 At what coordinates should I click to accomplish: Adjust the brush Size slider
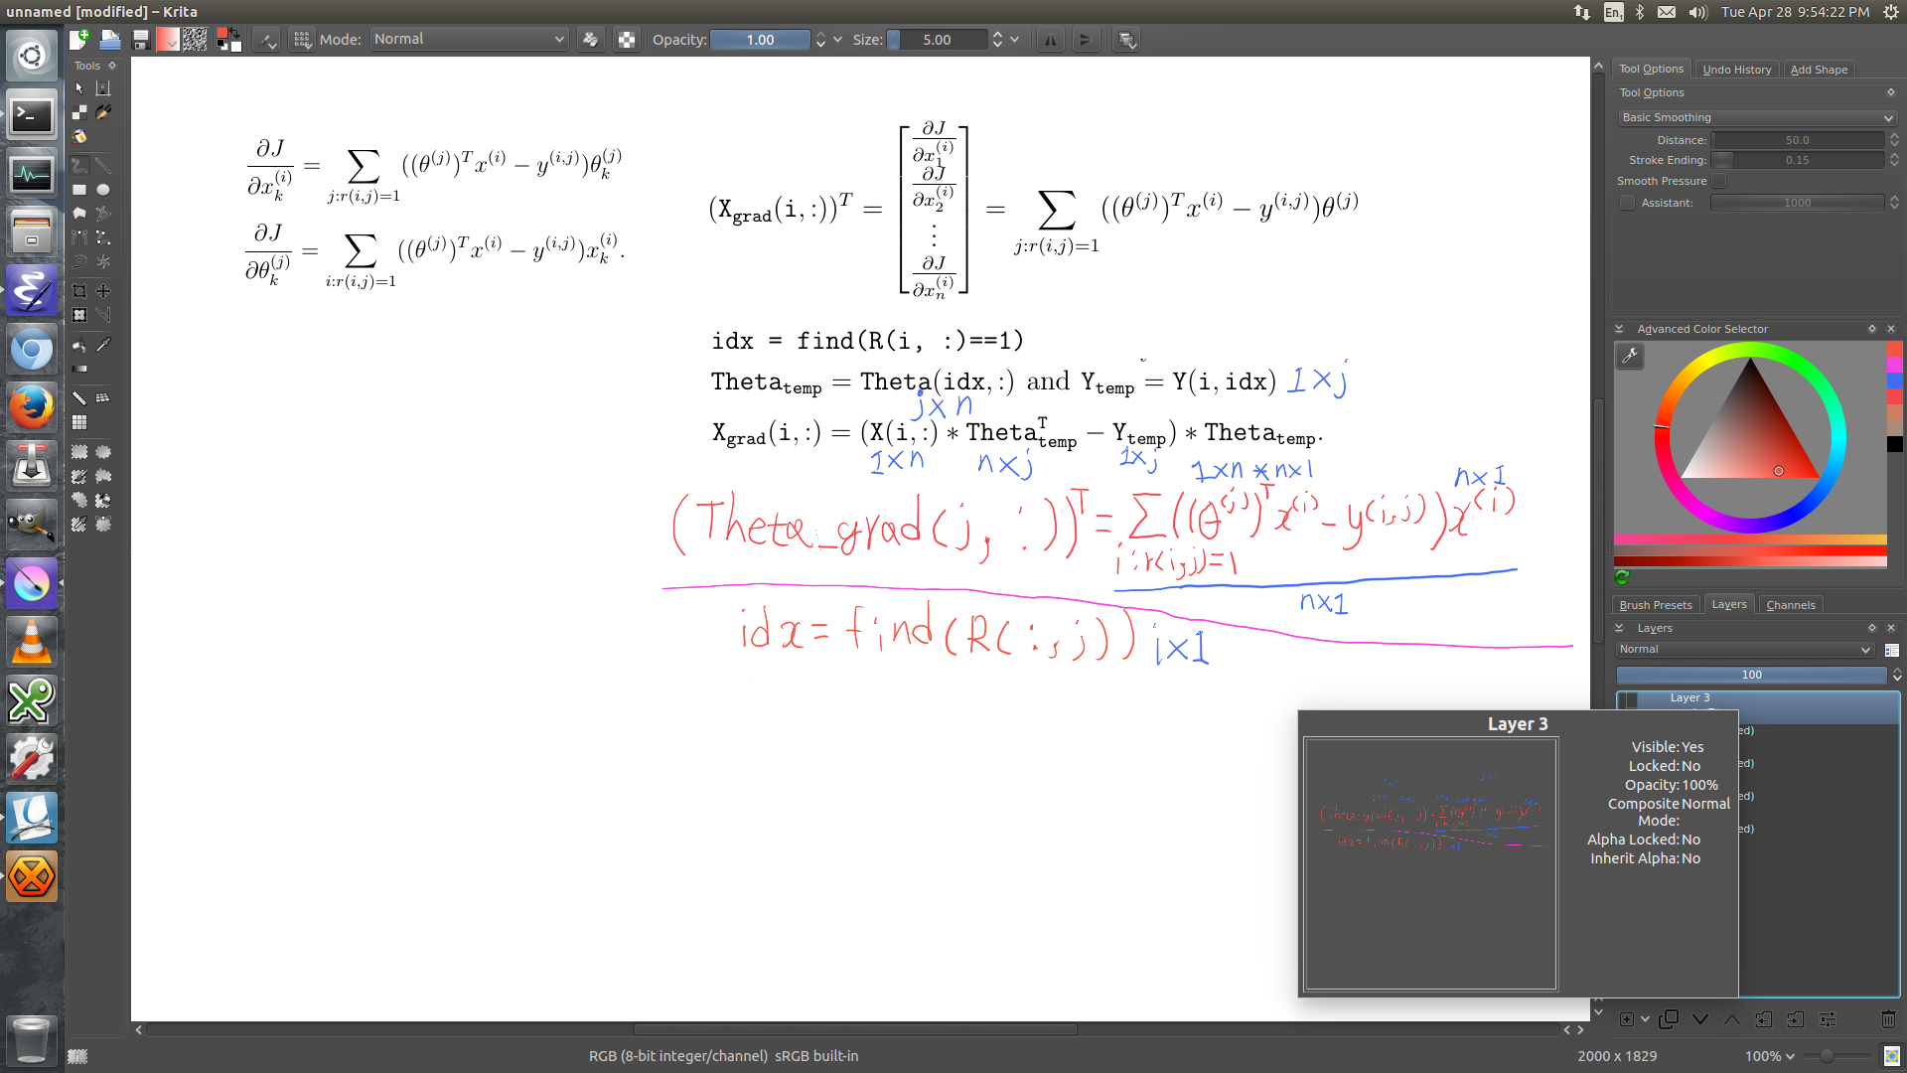[x=938, y=40]
